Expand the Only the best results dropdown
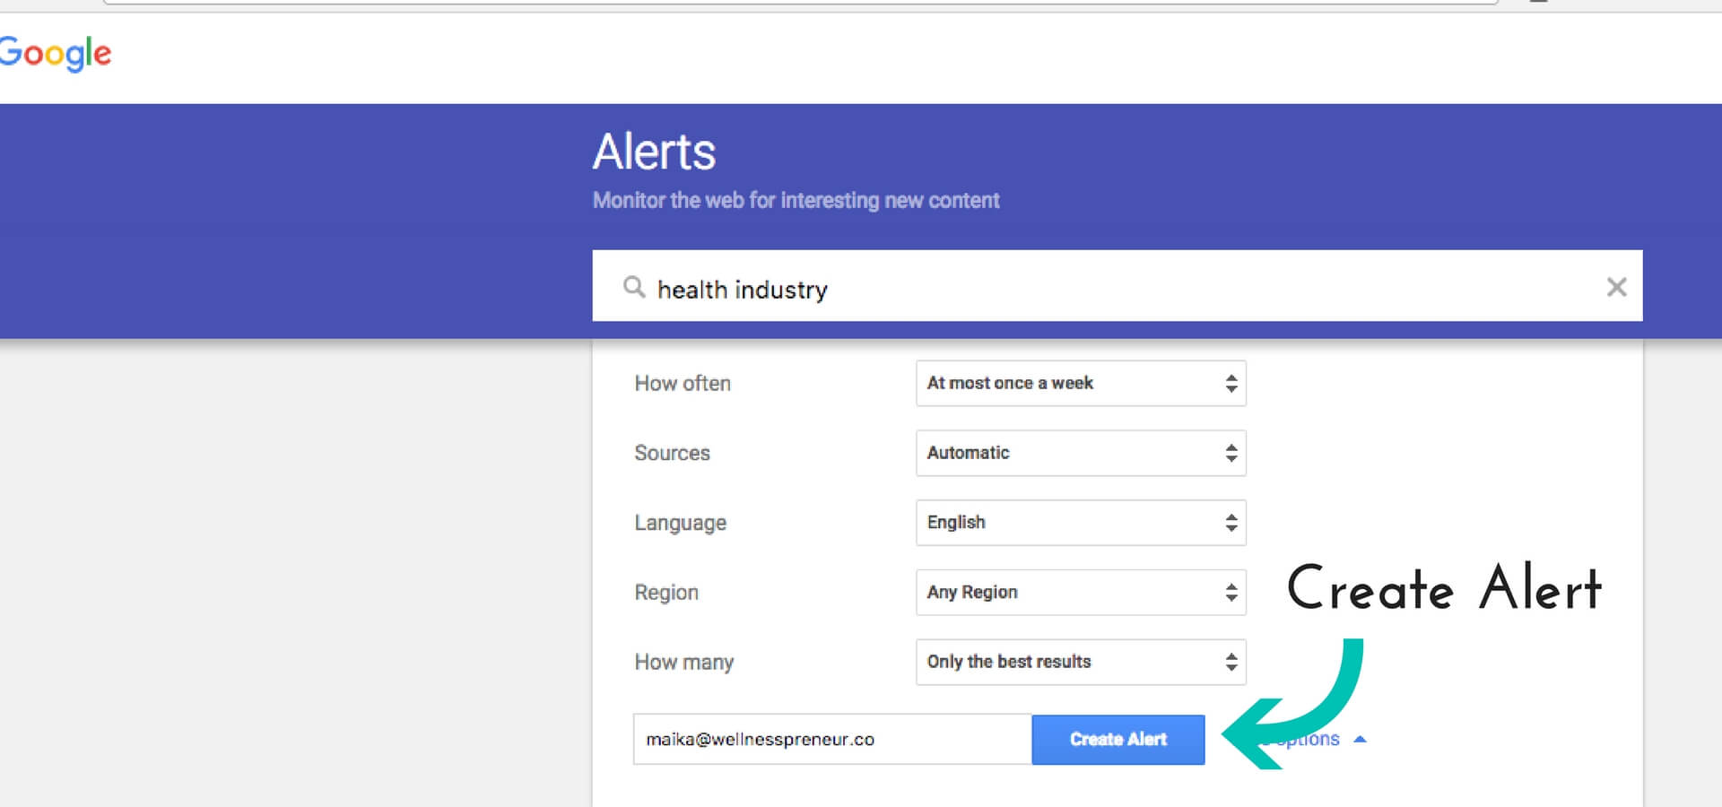 (x=1081, y=662)
